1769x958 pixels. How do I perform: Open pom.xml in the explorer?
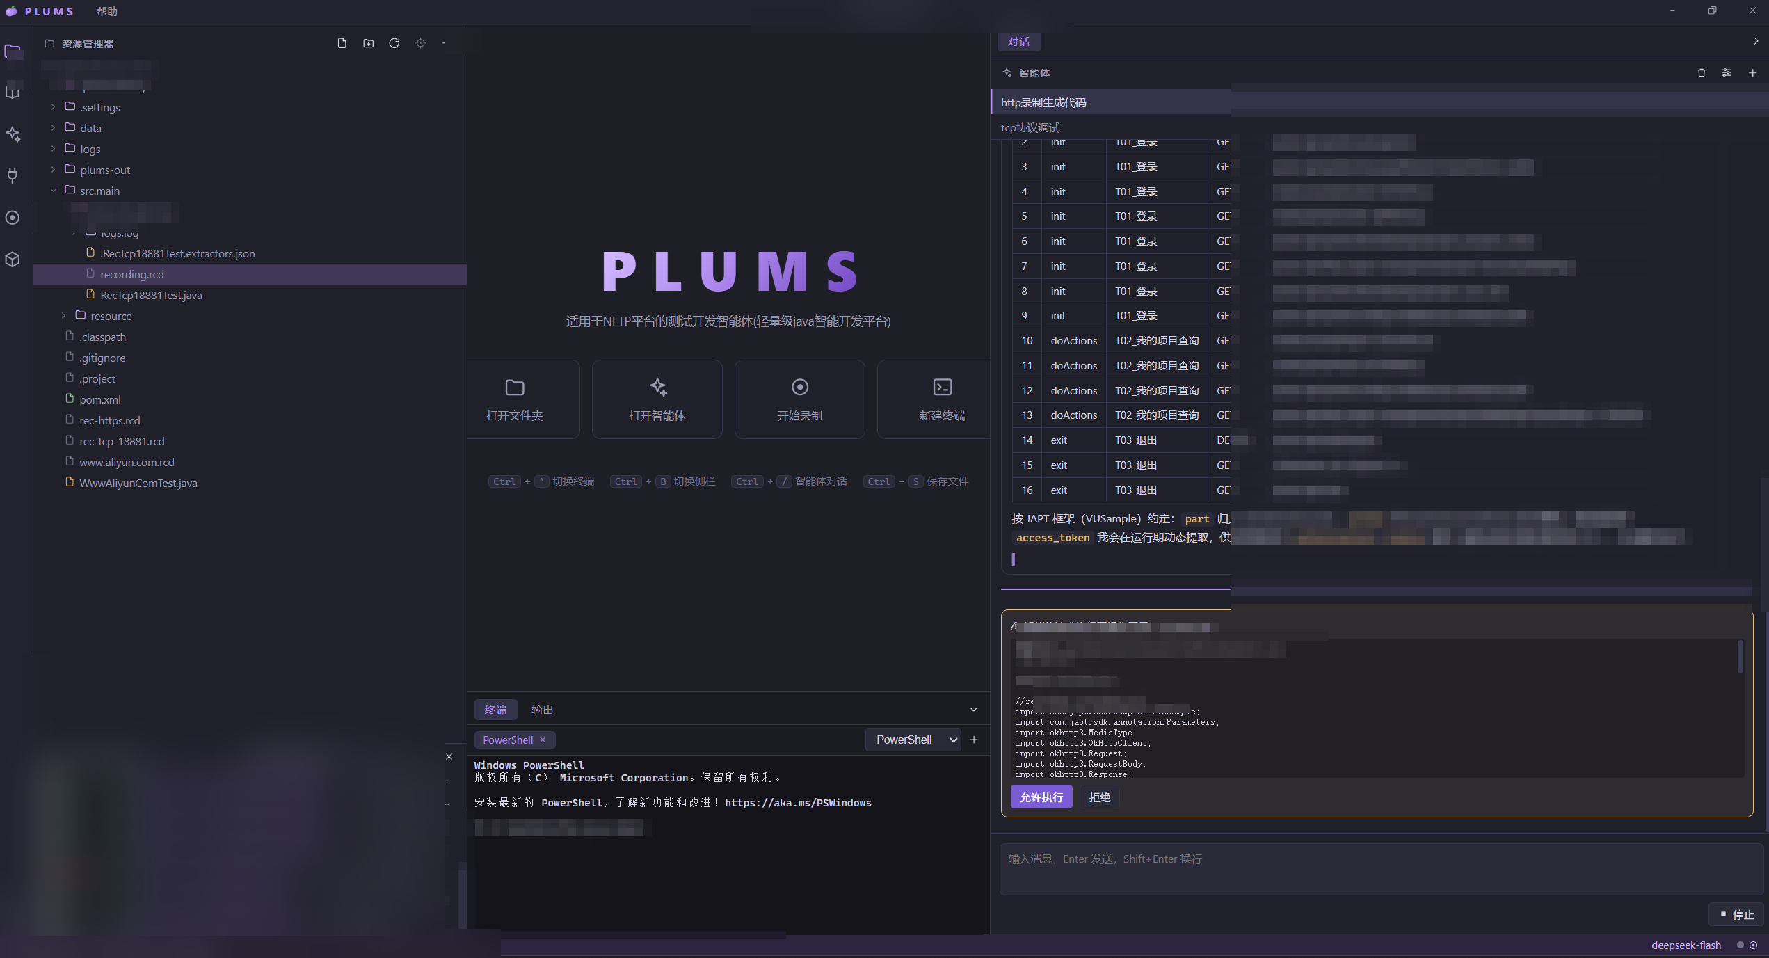tap(250, 399)
